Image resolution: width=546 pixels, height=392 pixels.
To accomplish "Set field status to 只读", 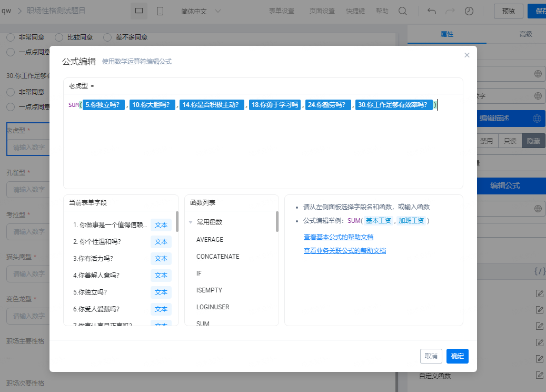I will (510, 141).
